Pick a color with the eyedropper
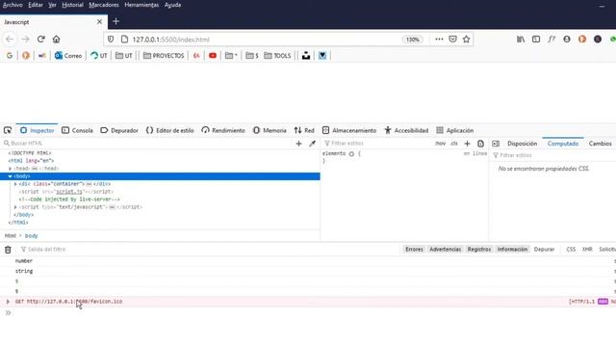This screenshot has width=616, height=347. pyautogui.click(x=312, y=144)
